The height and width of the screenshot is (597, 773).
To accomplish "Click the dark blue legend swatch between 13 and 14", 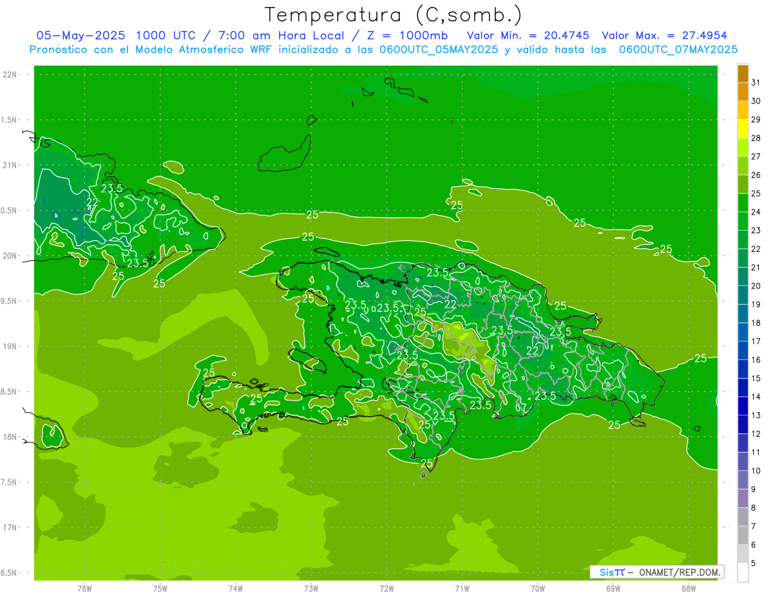I will [743, 406].
